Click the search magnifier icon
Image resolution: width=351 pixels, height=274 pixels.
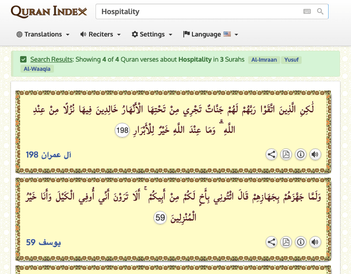point(320,12)
